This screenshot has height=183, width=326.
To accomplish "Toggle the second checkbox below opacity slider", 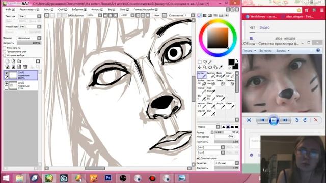I will (5, 51).
